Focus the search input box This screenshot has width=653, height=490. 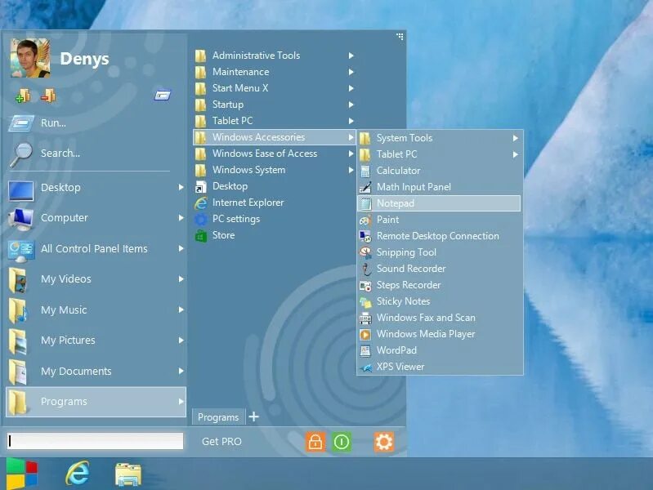tap(95, 441)
